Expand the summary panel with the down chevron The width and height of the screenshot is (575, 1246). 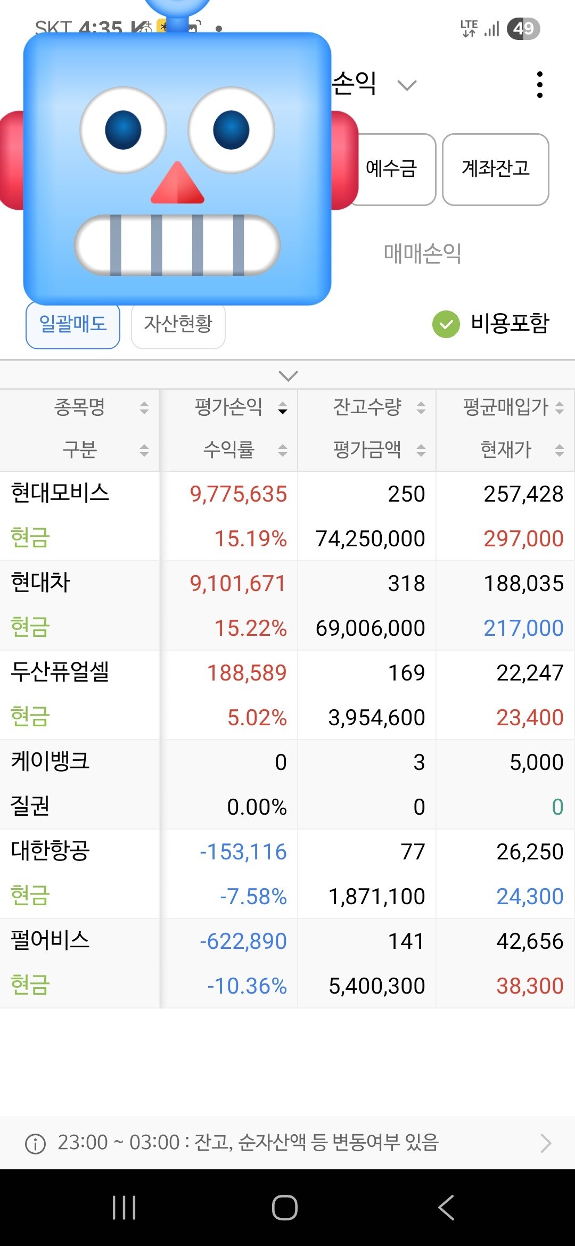[288, 376]
